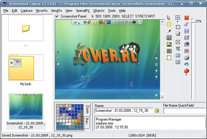
Task: Switch to the Nav. tab
Action: coord(87,122)
